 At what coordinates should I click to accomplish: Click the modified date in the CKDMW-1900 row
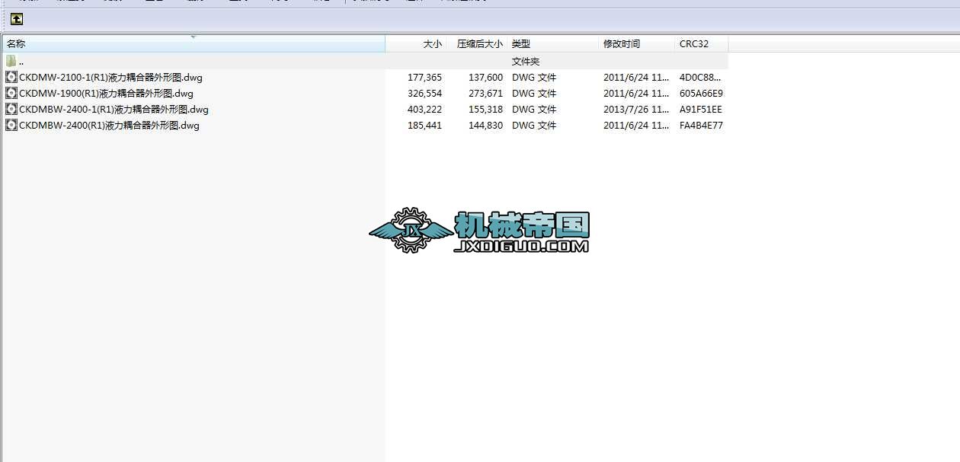[x=636, y=93]
